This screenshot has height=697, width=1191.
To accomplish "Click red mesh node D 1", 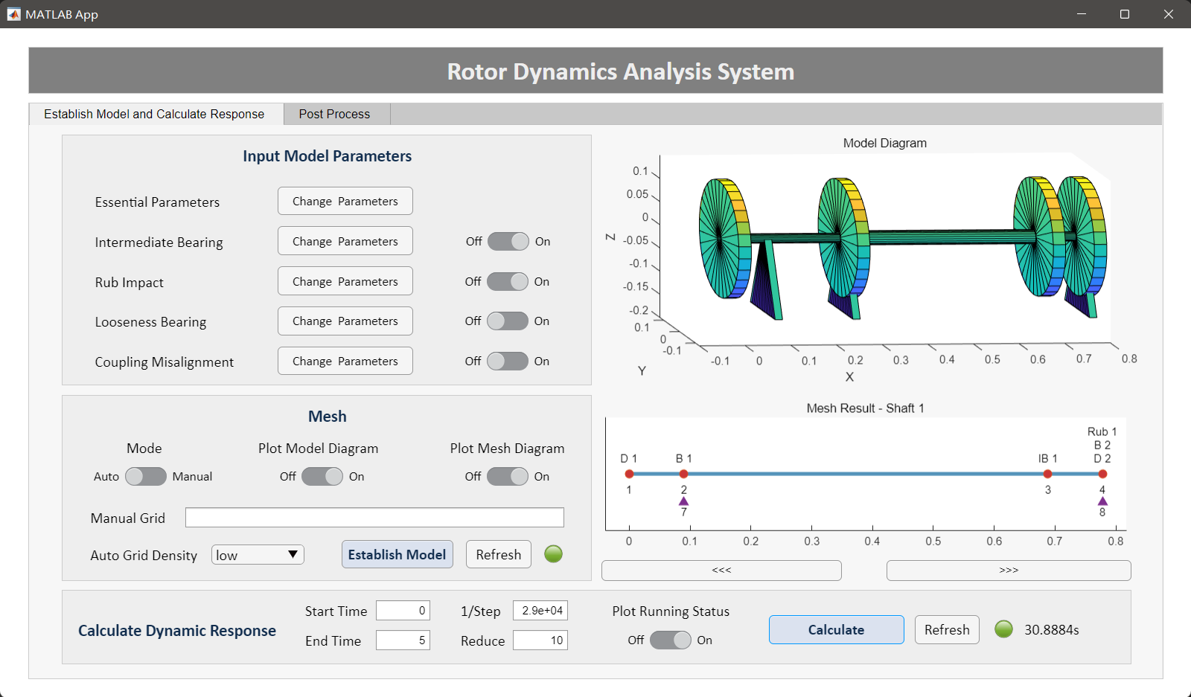I will click(630, 474).
